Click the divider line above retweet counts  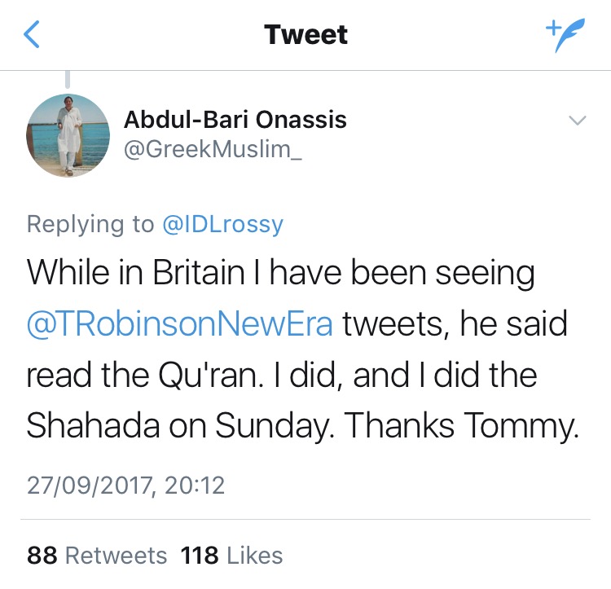coord(305,519)
